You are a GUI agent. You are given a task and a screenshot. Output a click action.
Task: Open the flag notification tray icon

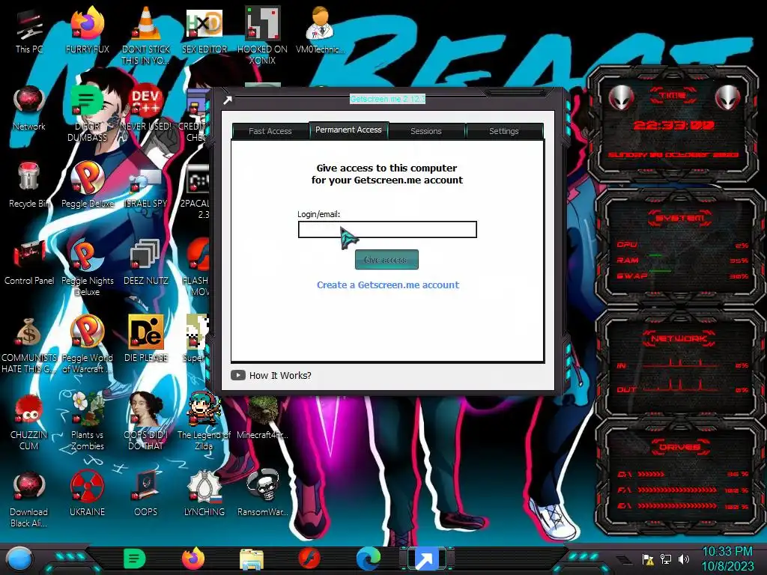click(648, 559)
